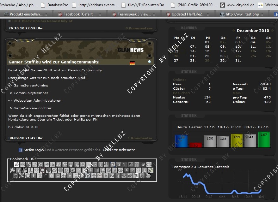
Task: Open the Produkt einstellen tab
Action: tap(26, 14)
